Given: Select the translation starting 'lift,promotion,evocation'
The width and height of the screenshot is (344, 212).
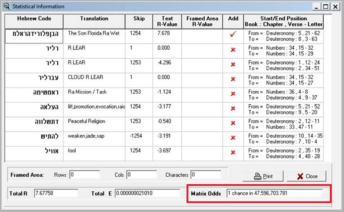Looking at the screenshot, I should coord(96,106).
